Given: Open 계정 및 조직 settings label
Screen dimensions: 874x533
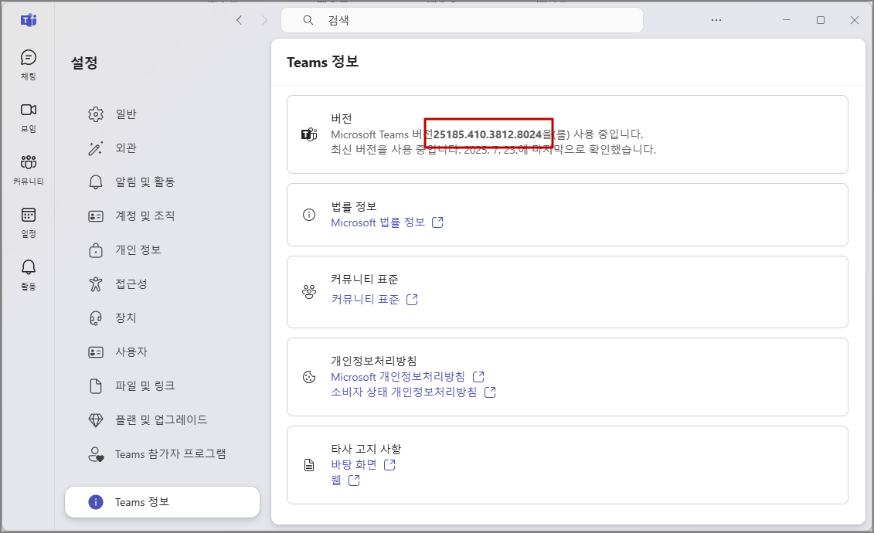Looking at the screenshot, I should pos(145,216).
